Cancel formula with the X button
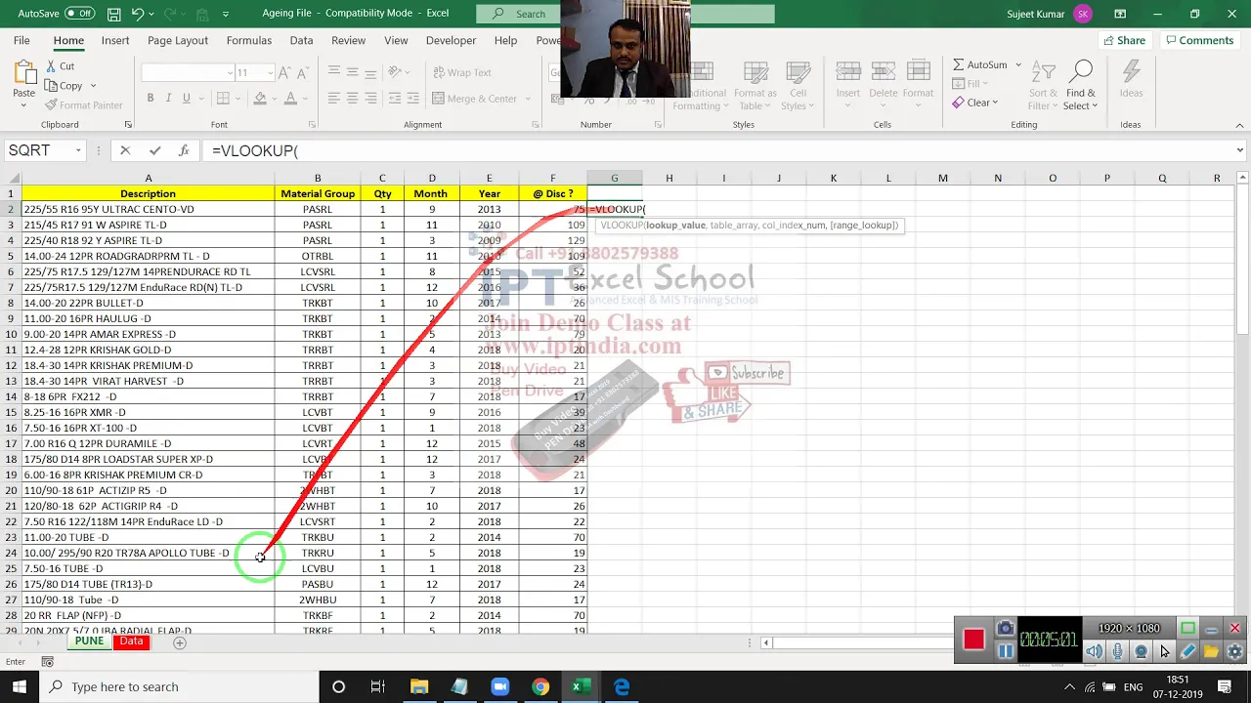The width and height of the screenshot is (1251, 703). click(x=125, y=150)
